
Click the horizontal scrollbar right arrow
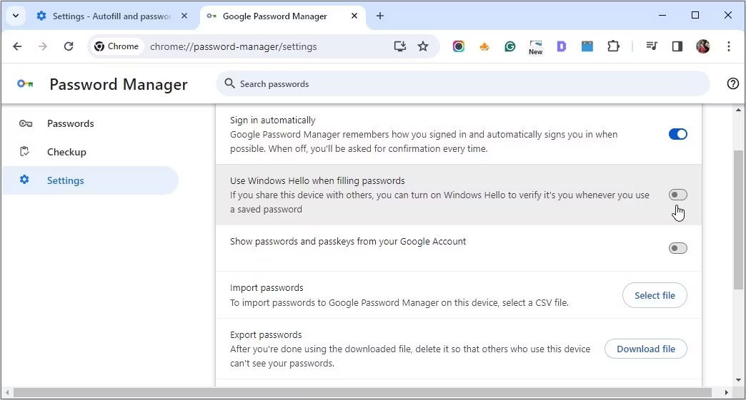(x=727, y=392)
